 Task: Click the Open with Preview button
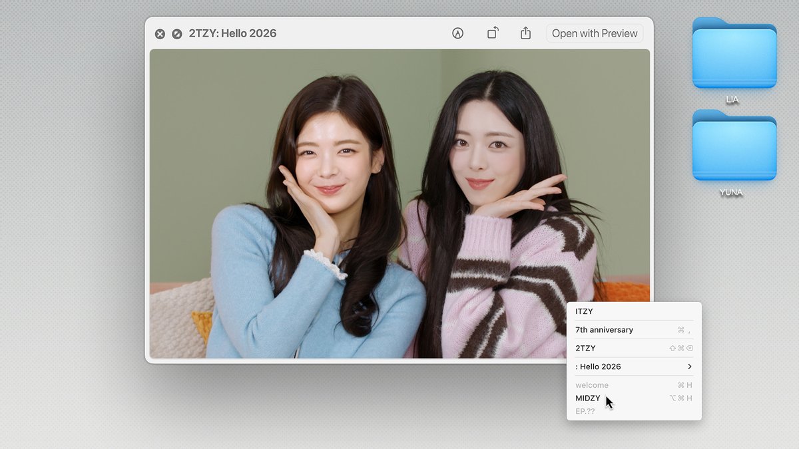(594, 33)
